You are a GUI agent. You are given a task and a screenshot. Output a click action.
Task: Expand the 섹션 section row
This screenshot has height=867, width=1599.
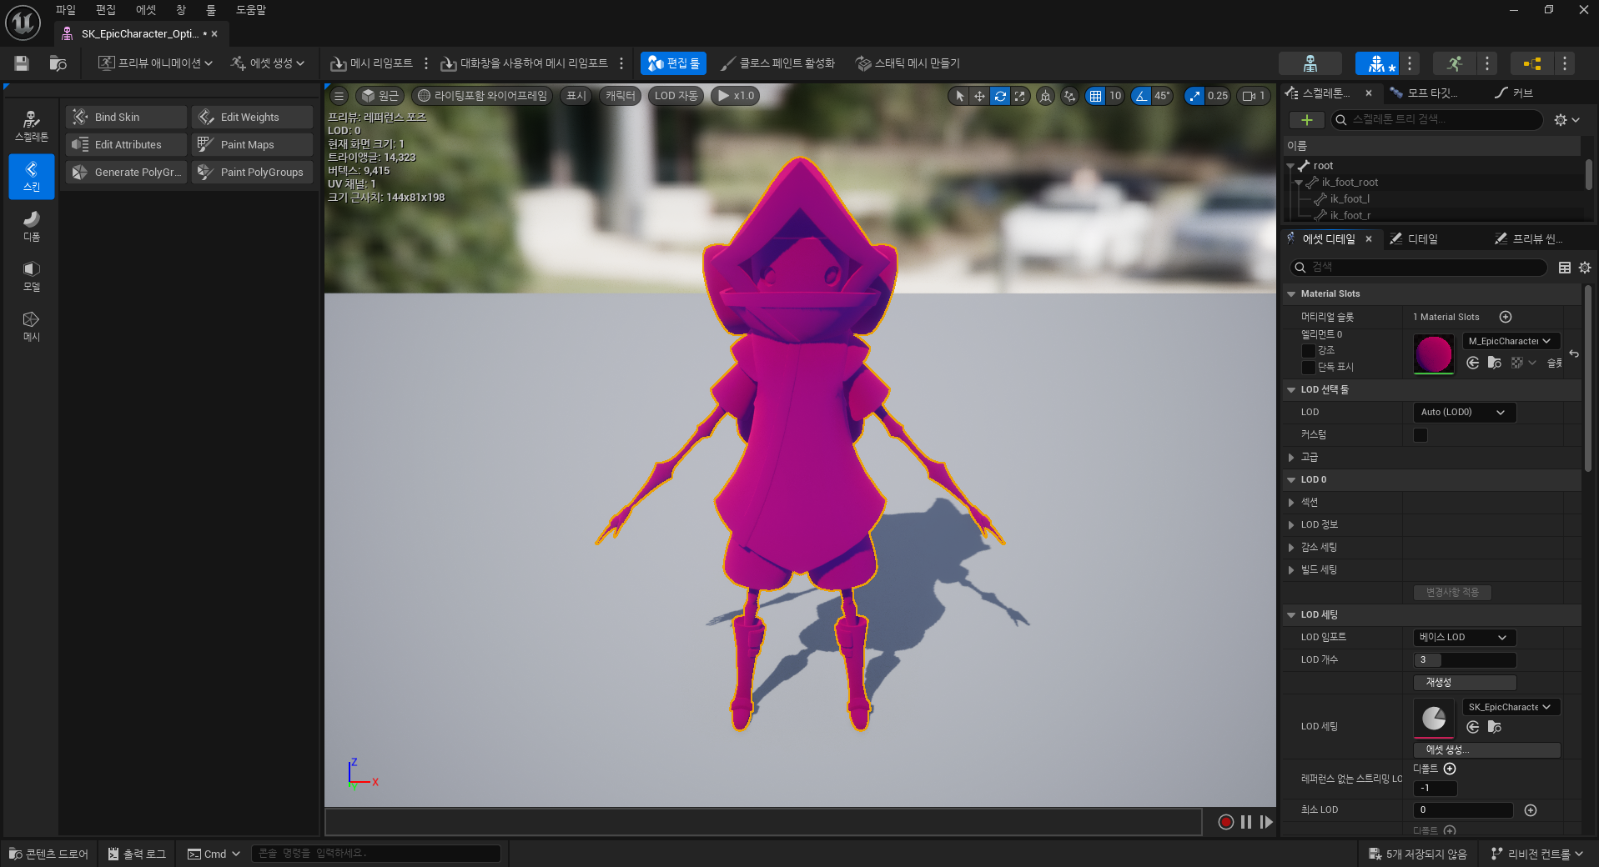click(1291, 503)
